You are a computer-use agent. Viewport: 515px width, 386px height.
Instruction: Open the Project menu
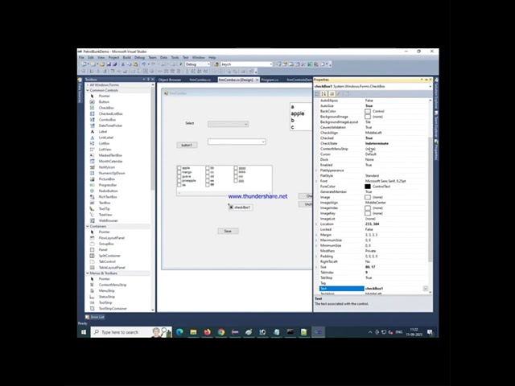113,57
